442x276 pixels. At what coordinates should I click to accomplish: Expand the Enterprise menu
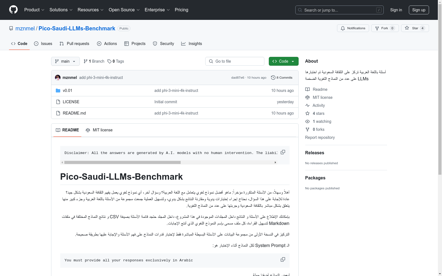tap(157, 10)
